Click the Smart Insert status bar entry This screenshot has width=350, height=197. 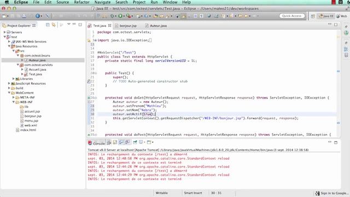[193, 193]
